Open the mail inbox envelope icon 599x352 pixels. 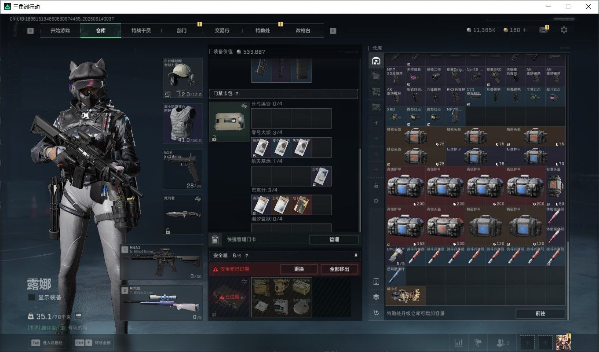pos(544,30)
